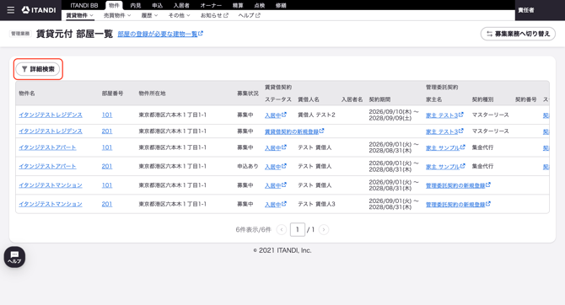This screenshot has height=305, width=565.
Task: Open イタンジテストレジデンス link in room 101 row
Action: click(x=51, y=115)
